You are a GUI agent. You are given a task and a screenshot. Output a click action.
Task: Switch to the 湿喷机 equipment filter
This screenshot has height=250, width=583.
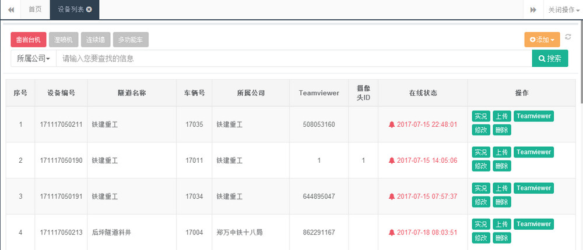(x=63, y=40)
